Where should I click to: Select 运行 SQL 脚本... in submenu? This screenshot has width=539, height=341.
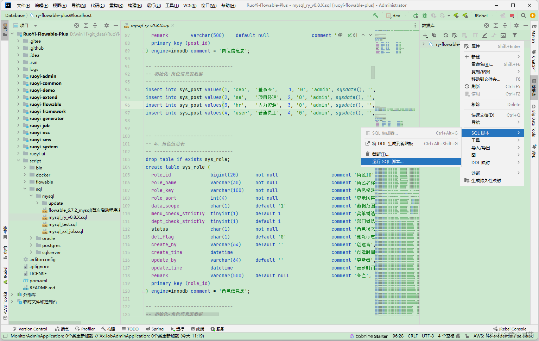click(411, 162)
